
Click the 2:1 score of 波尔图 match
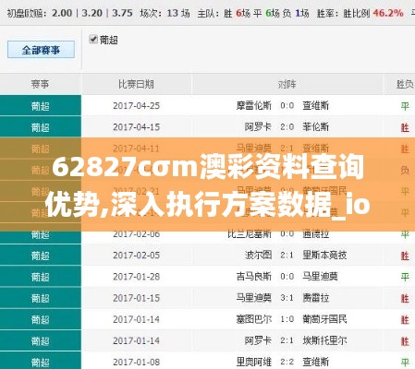pos(287,256)
